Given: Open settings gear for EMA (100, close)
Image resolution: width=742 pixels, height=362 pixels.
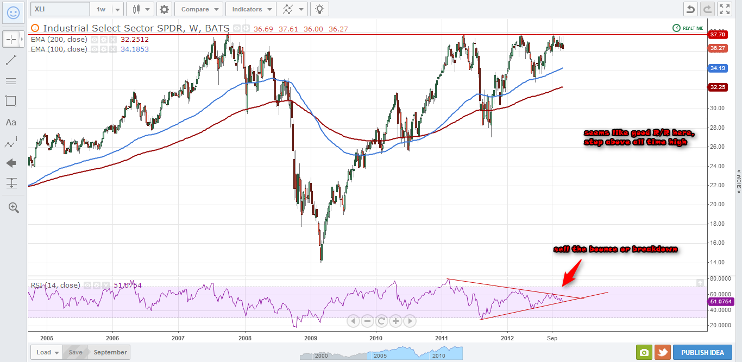Looking at the screenshot, I should coord(103,49).
